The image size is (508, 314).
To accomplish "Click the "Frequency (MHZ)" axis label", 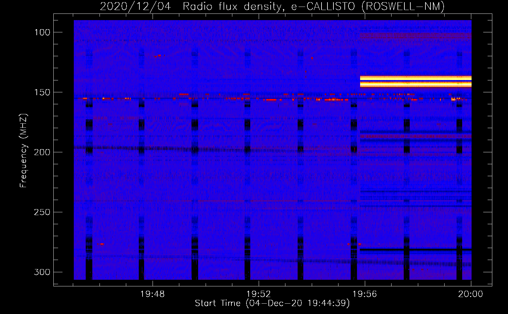I will (24, 150).
